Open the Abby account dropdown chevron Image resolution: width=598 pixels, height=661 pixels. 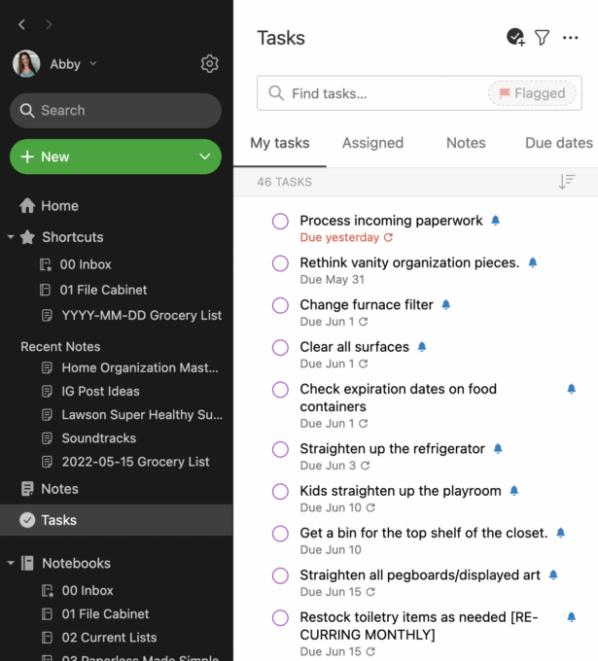tap(93, 63)
